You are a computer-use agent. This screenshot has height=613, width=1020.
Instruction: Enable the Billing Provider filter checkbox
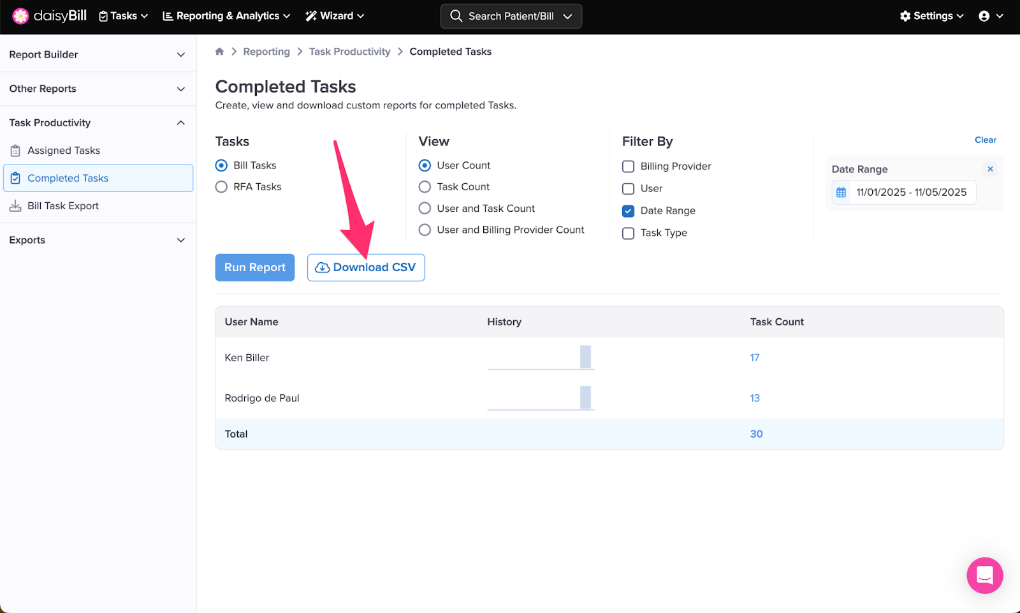[x=628, y=166]
